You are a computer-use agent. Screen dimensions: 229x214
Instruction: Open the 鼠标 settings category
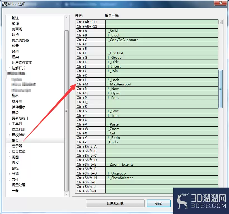15,168
